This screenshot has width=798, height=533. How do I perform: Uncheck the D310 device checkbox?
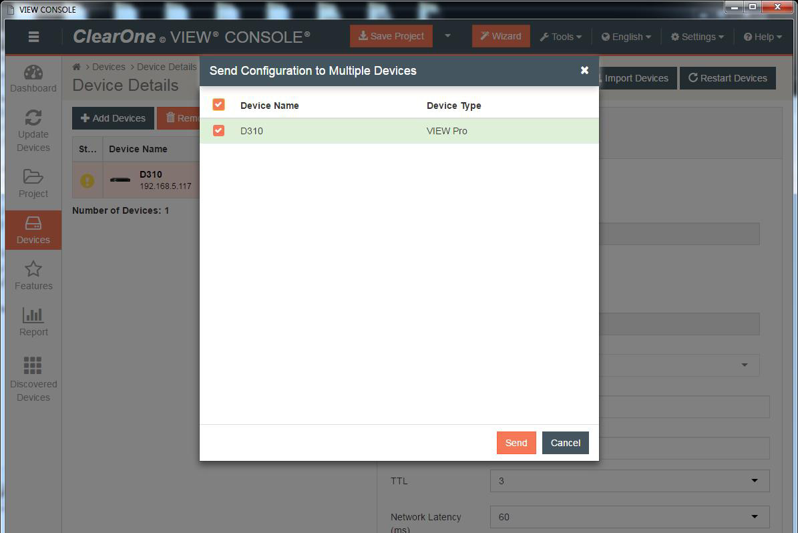click(x=218, y=131)
